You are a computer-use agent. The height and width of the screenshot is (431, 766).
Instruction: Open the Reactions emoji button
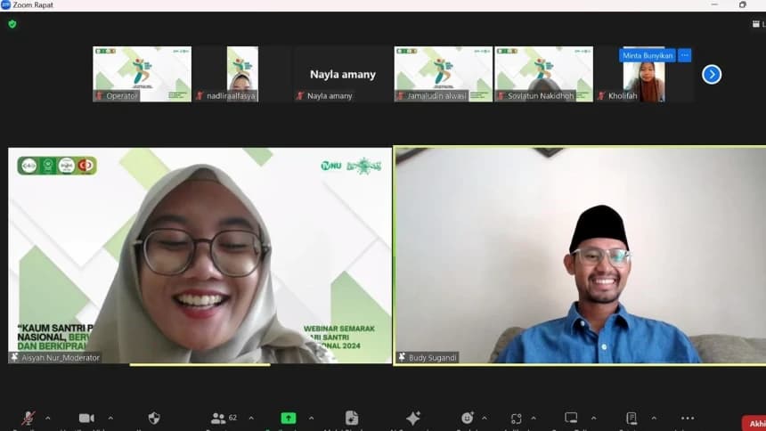(468, 418)
